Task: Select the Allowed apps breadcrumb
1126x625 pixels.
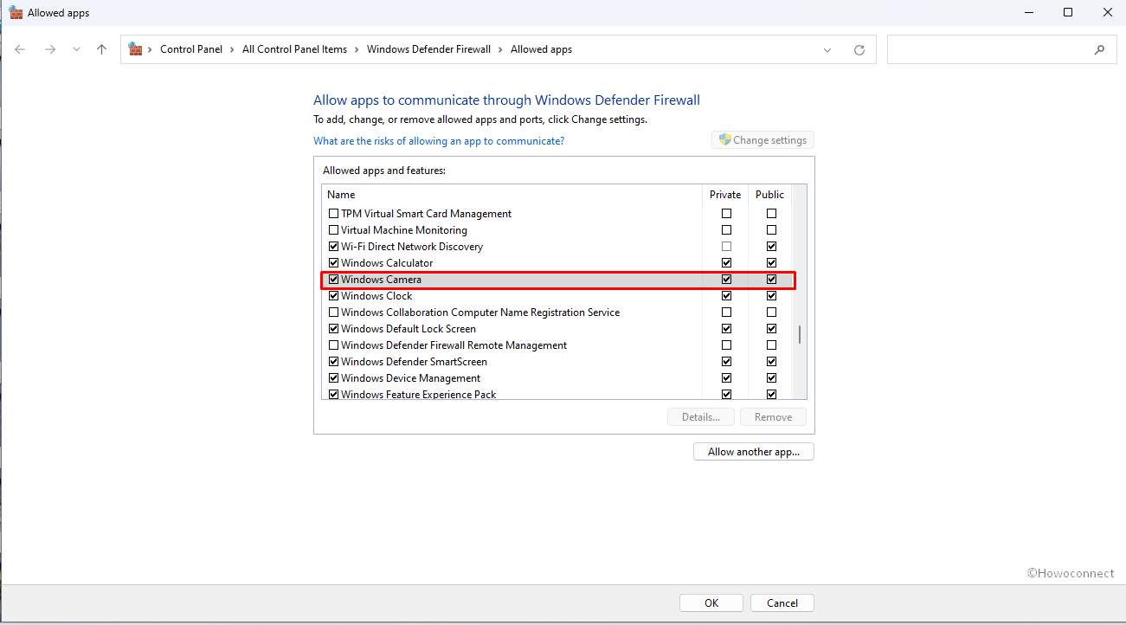Action: point(541,49)
